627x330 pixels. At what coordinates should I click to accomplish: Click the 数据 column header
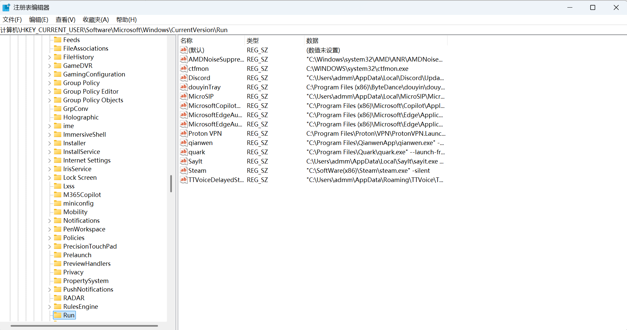(376, 40)
